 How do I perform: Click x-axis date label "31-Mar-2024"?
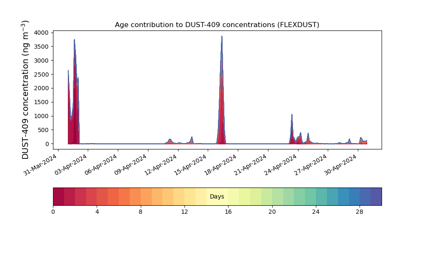[40, 165]
